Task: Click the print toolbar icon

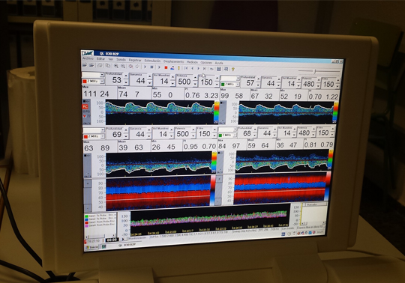Action: click(100, 65)
